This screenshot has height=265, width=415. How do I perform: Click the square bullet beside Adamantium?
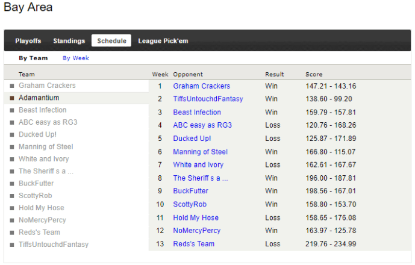click(x=11, y=98)
